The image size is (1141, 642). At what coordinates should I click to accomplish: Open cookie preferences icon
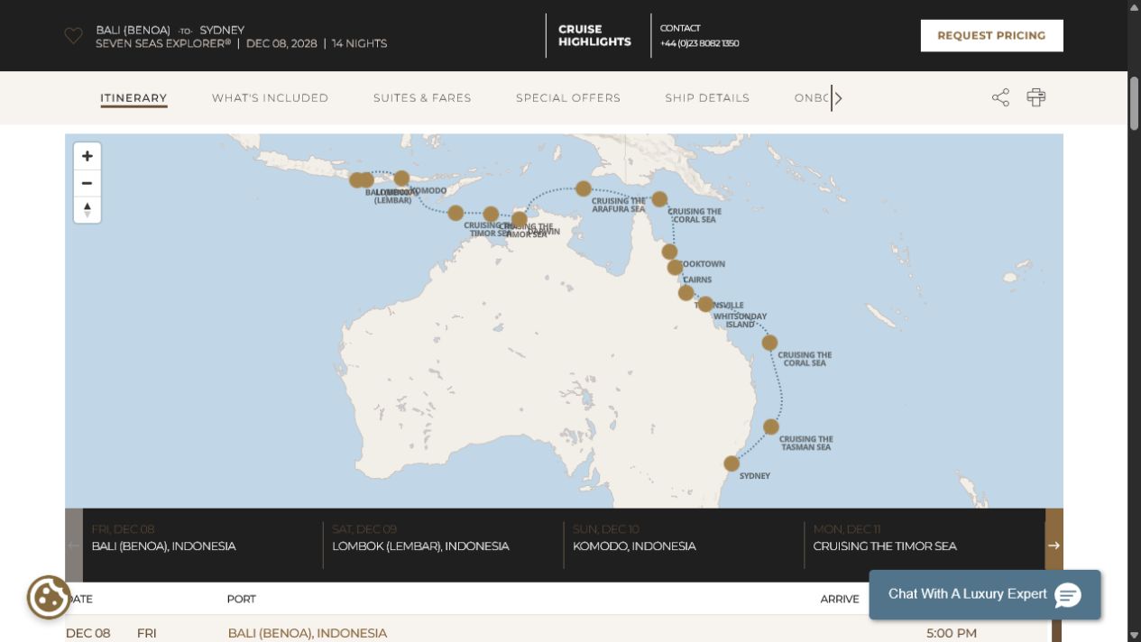coord(49,597)
